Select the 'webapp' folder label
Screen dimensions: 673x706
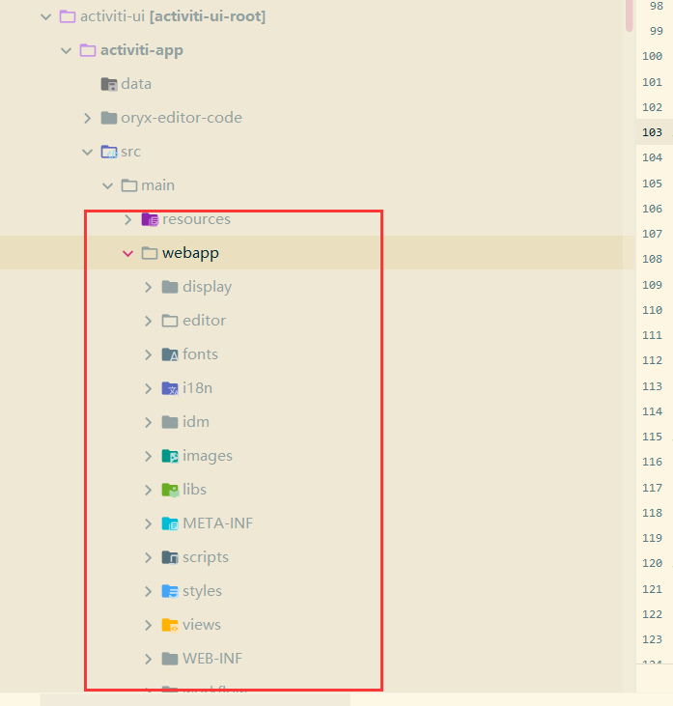pos(190,253)
